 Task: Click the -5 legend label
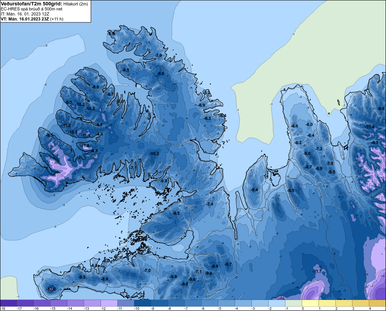220,309
